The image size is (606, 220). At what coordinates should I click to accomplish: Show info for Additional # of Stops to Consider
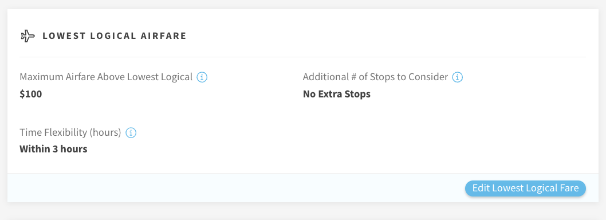[x=457, y=77]
